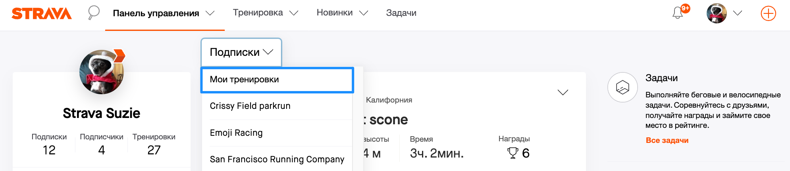This screenshot has width=790, height=171.
Task: Click the Время value 3ч. 2мин.
Action: 437,153
